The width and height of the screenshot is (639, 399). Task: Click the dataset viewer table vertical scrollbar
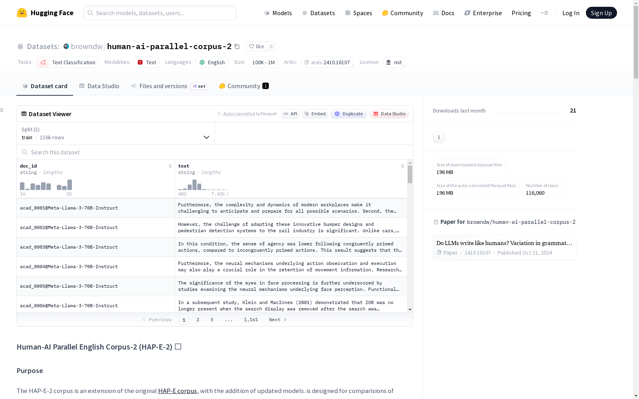(x=410, y=174)
